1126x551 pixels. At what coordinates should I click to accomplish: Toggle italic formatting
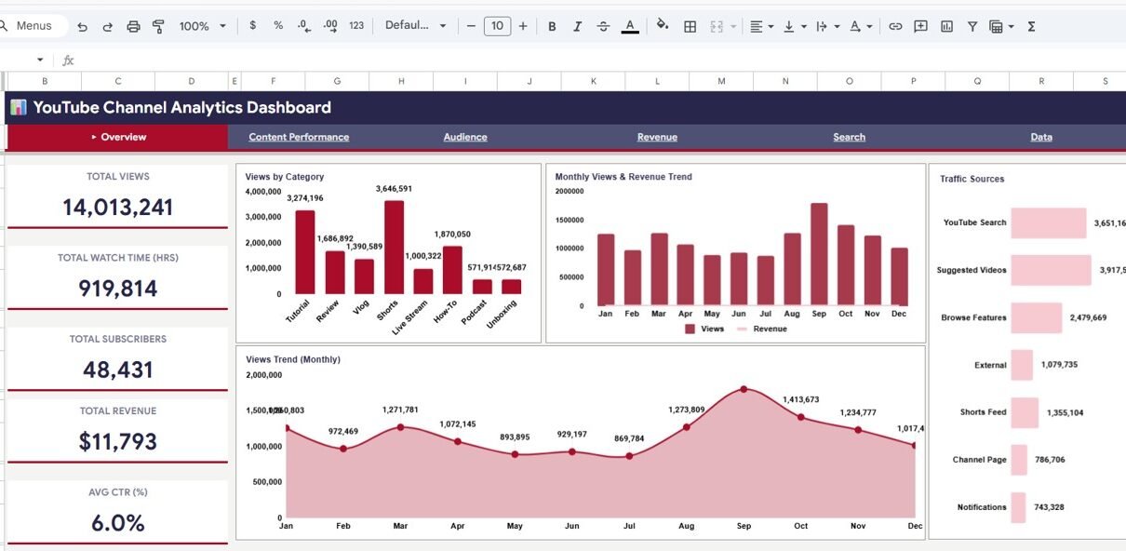pos(578,26)
